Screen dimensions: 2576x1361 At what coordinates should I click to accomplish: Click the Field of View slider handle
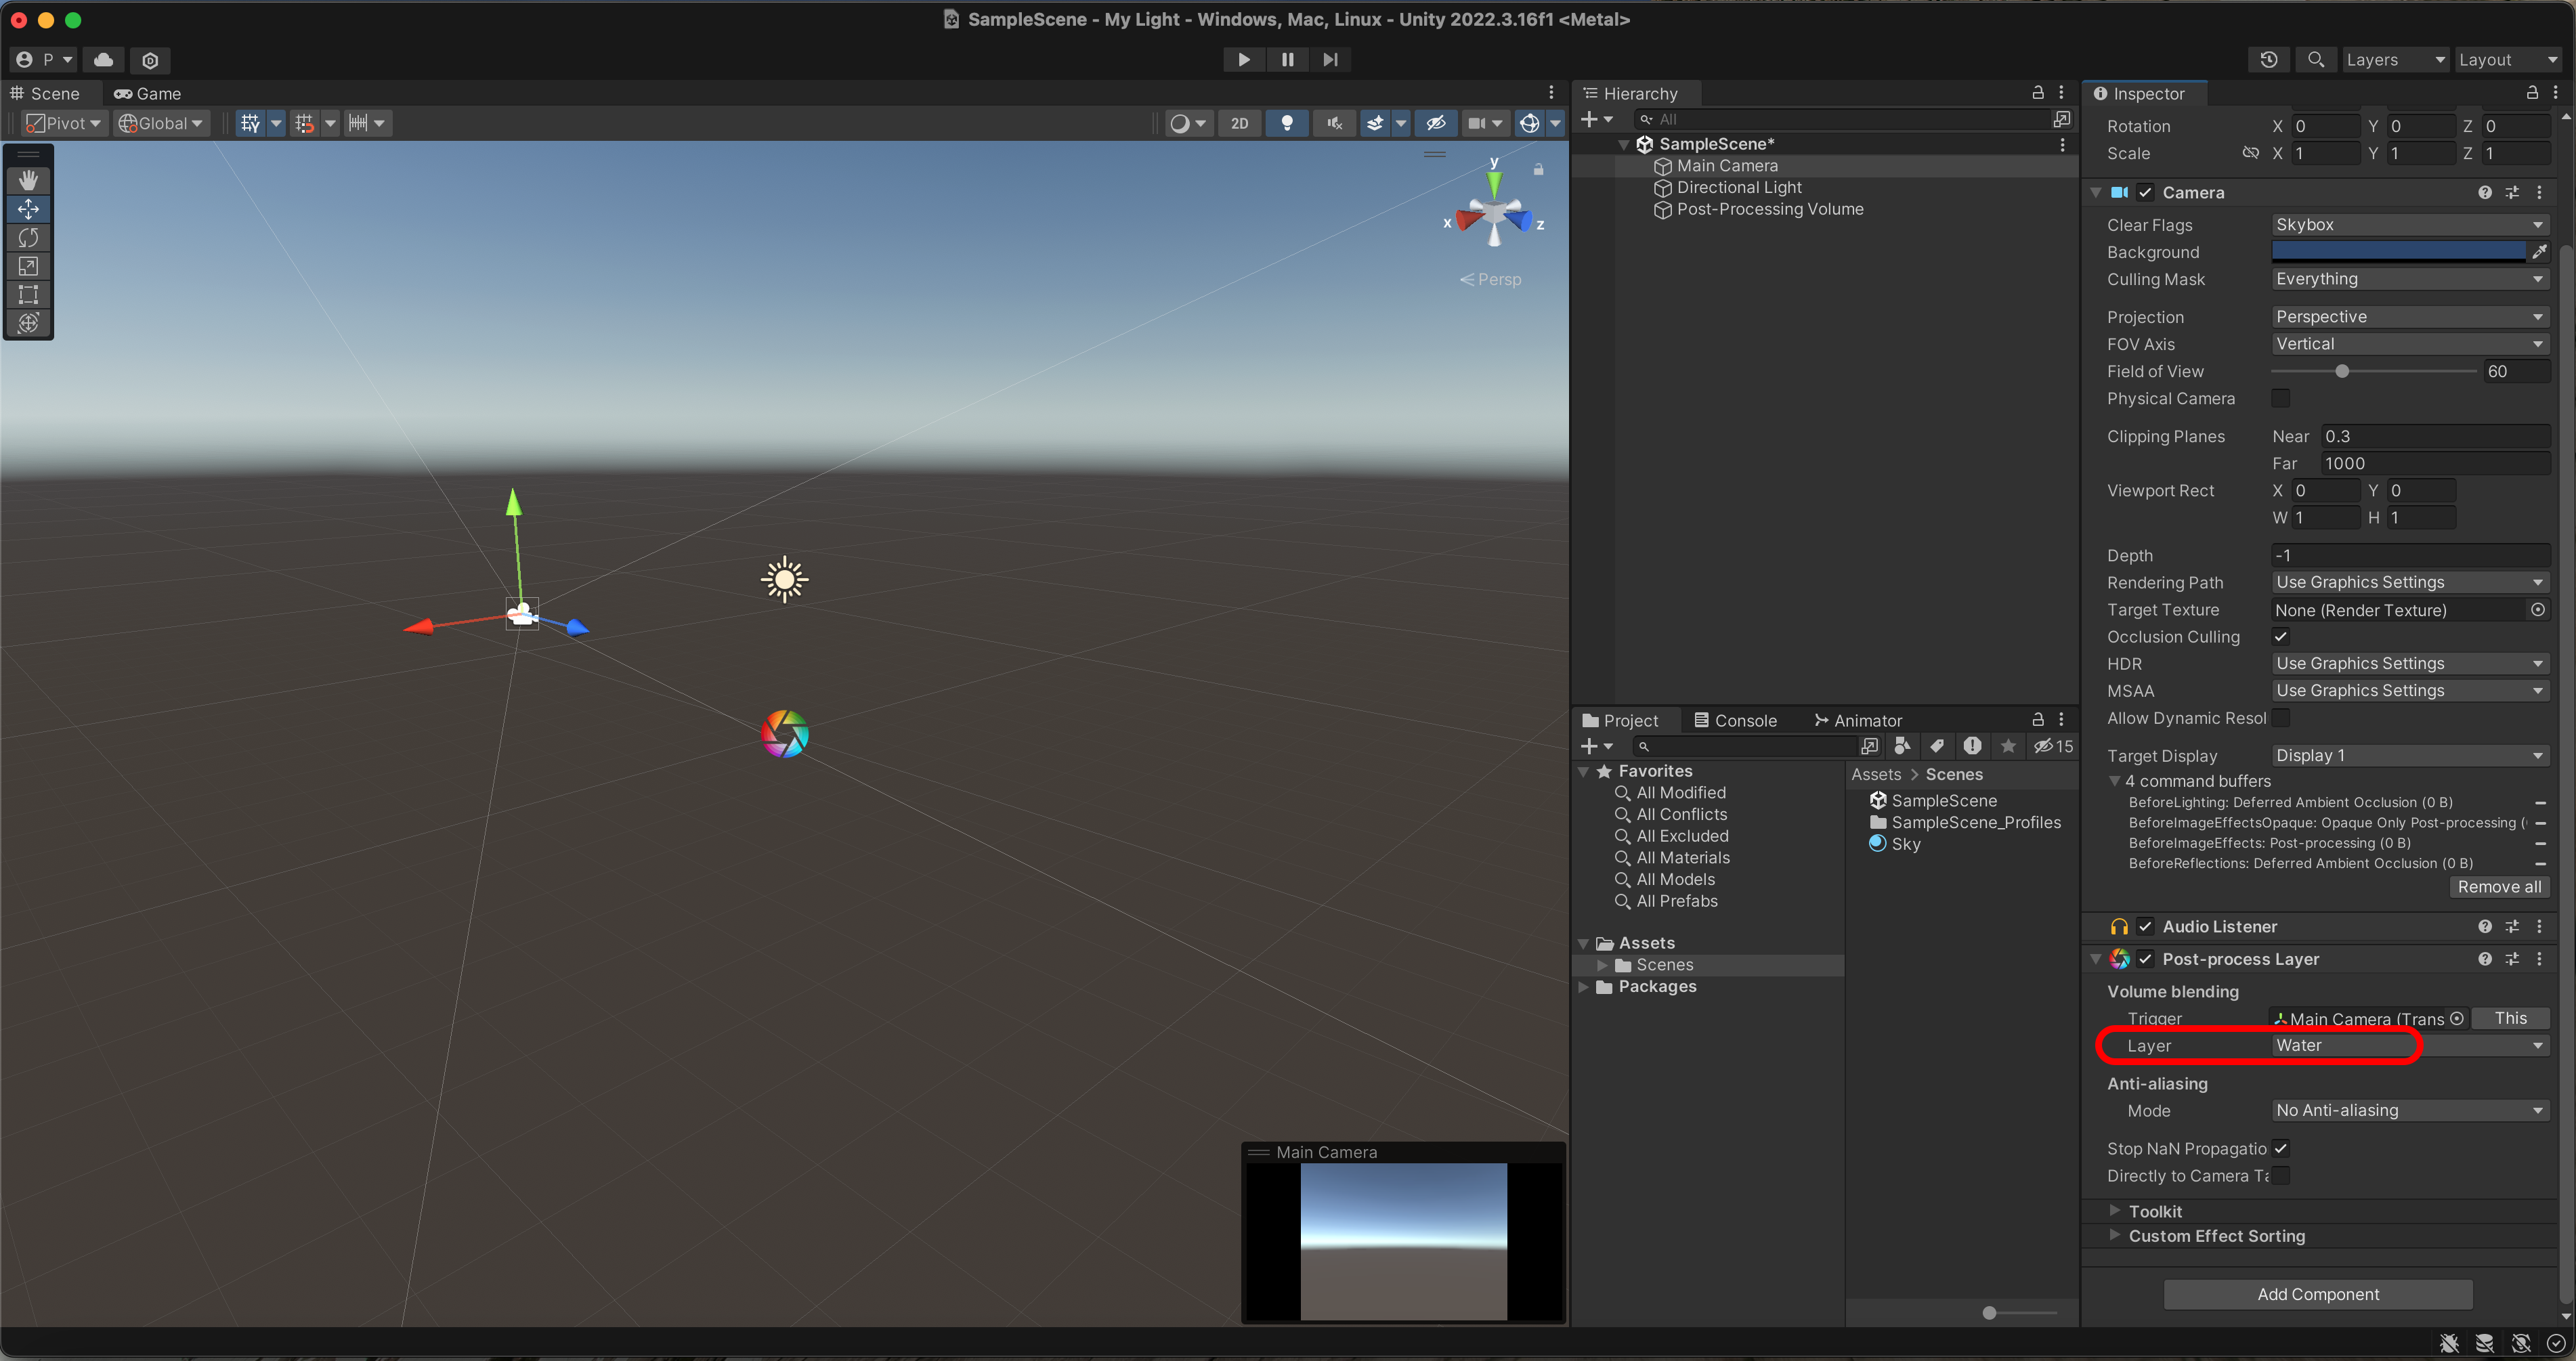pyautogui.click(x=2341, y=371)
